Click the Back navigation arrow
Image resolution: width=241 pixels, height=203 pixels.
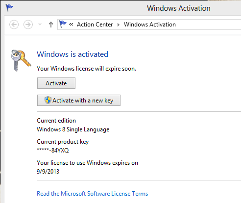[x=14, y=25]
